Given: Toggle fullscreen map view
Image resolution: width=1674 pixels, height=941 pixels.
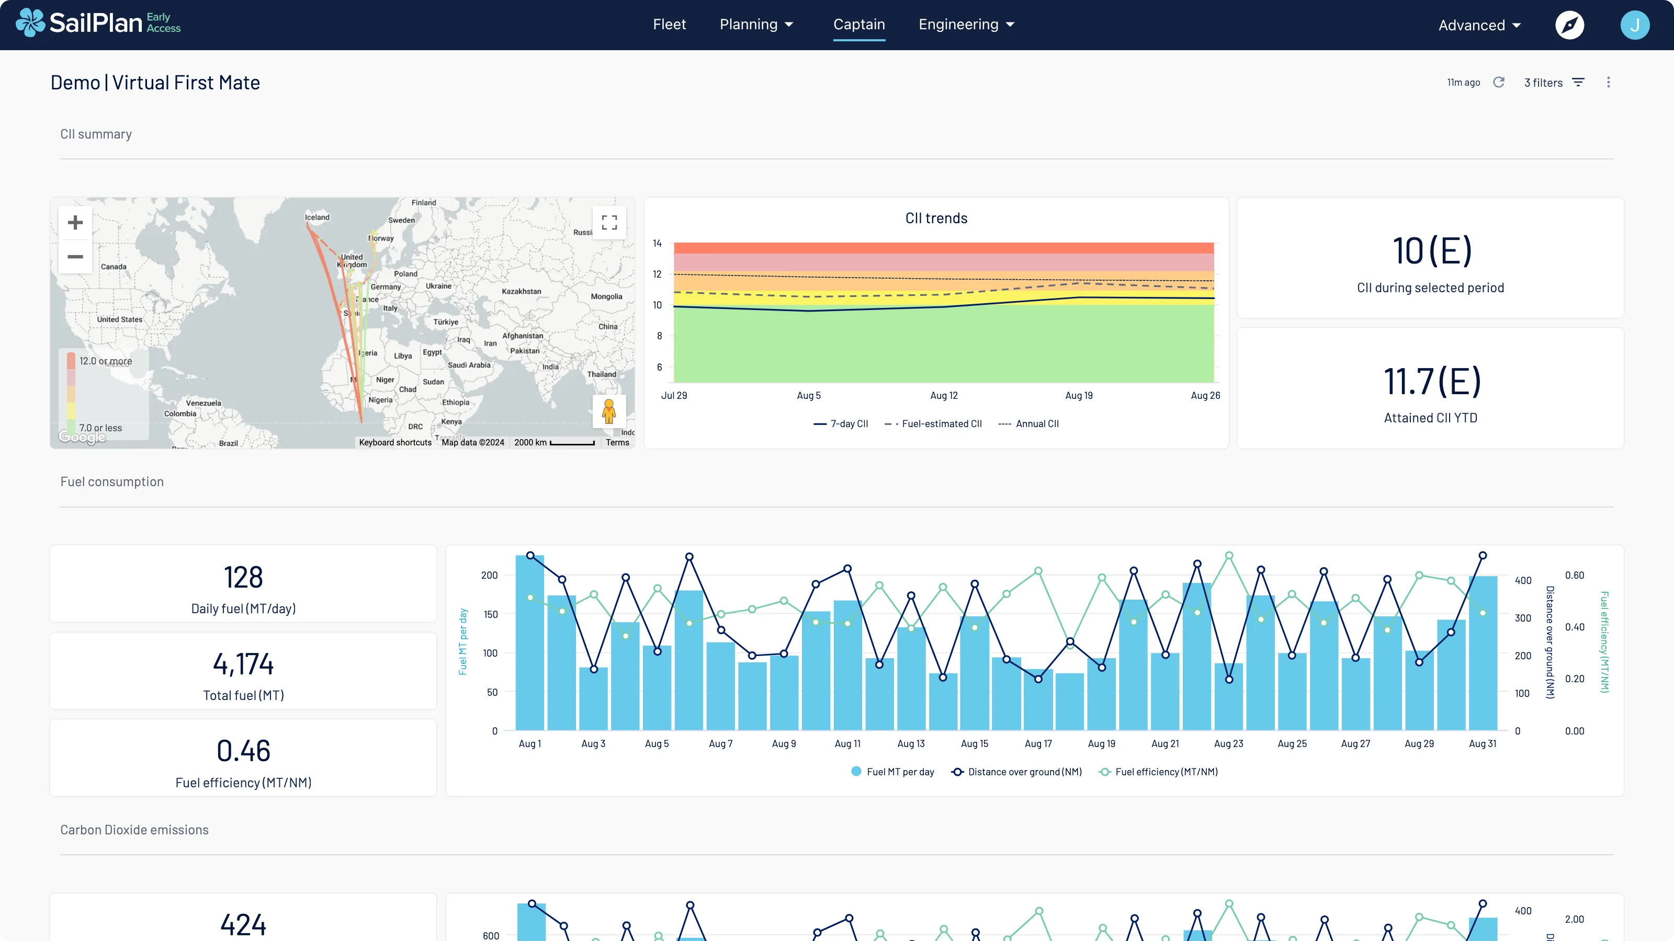Looking at the screenshot, I should 609,223.
